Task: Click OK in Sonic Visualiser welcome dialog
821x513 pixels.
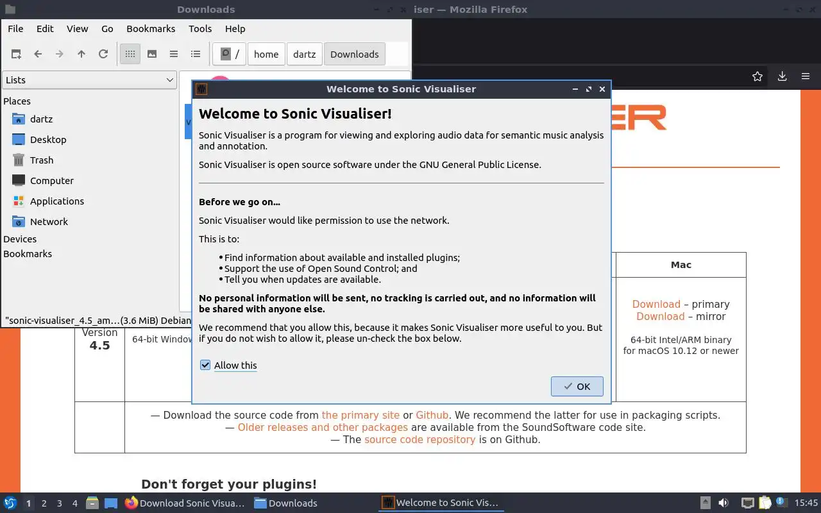Action: (x=577, y=386)
